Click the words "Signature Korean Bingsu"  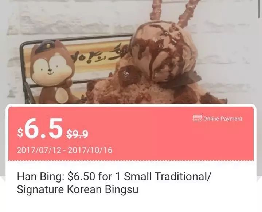click(x=78, y=190)
